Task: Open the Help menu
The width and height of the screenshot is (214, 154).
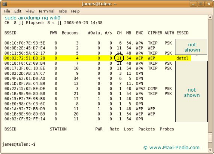Action: (75, 11)
